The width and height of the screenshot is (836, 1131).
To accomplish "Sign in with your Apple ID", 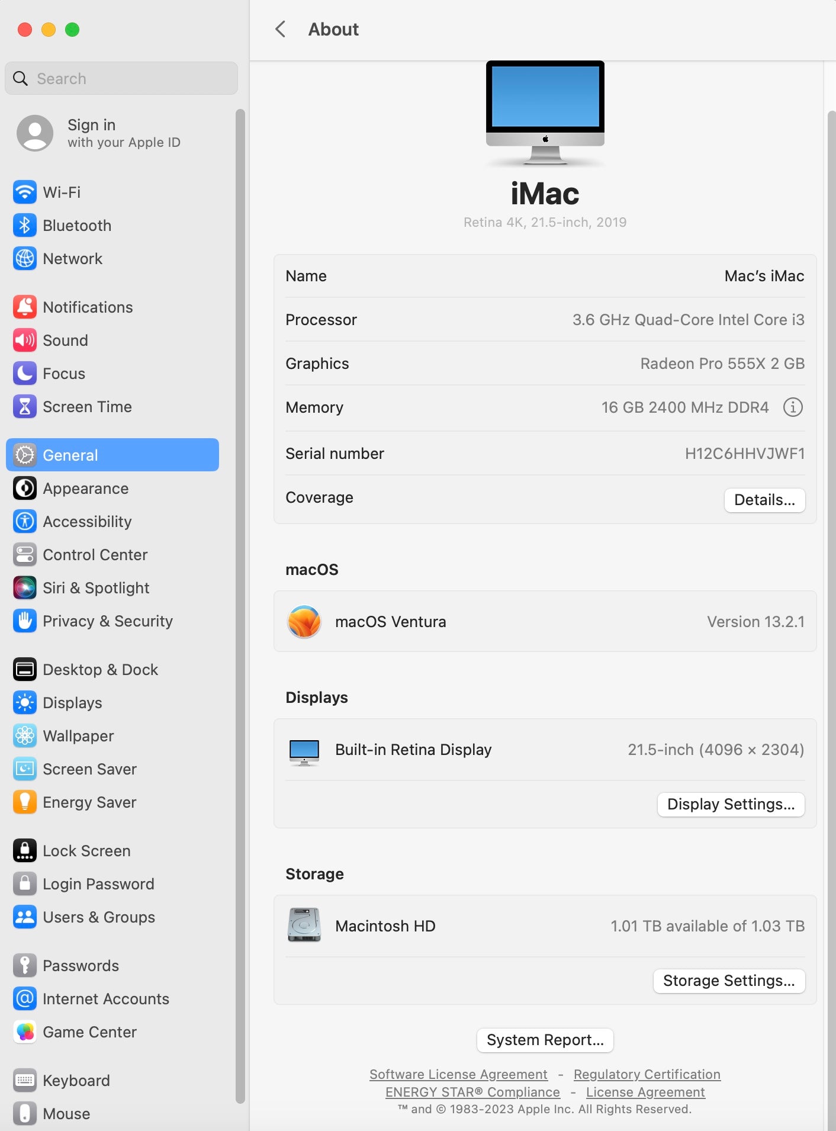I will click(112, 133).
